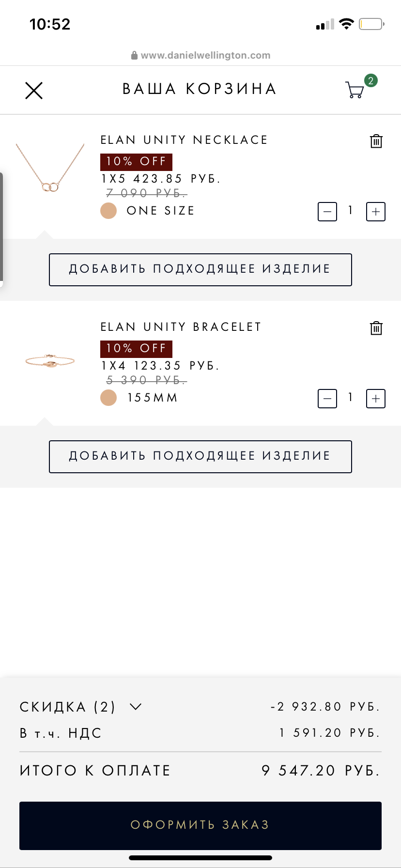Tap ОФОРМИТЬ ЗАКАЗ checkout button
Screen dimensions: 401x868
tap(200, 825)
